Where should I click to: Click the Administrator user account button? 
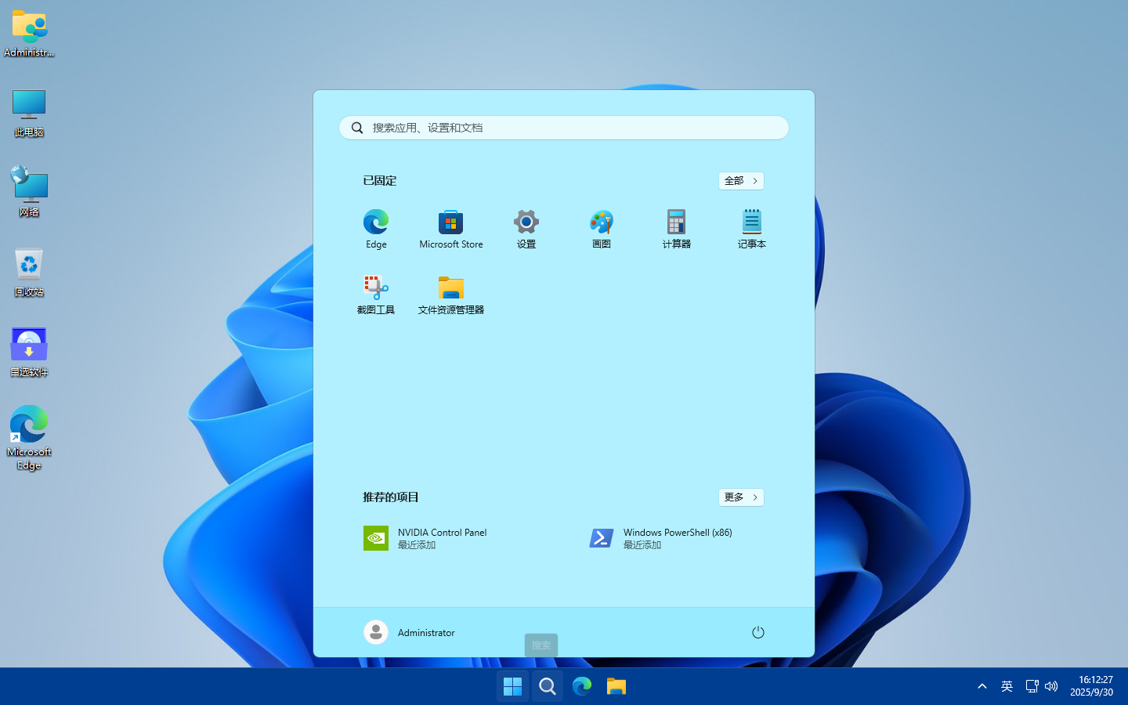pos(410,632)
